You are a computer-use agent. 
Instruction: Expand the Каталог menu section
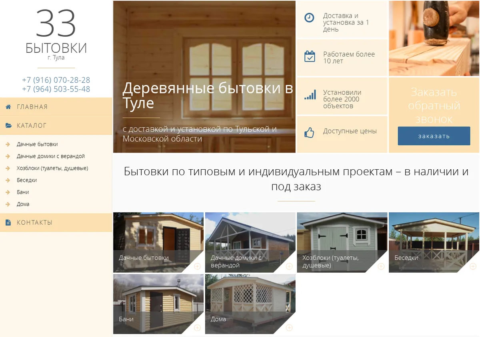[56, 125]
